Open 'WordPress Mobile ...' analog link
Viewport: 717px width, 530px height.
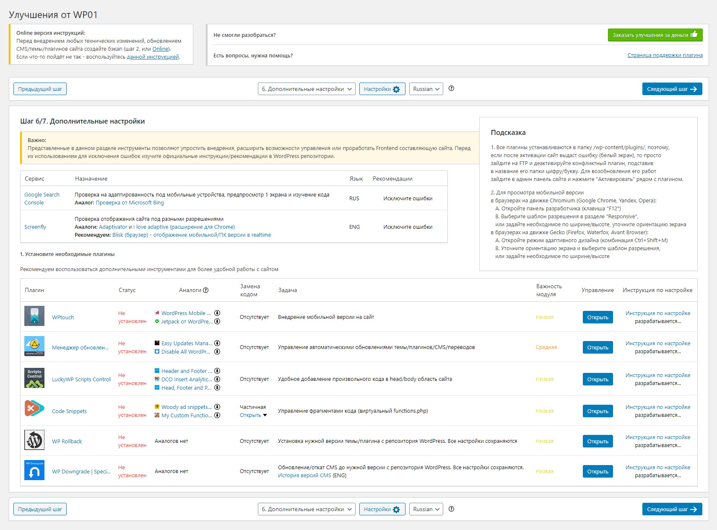click(x=186, y=313)
